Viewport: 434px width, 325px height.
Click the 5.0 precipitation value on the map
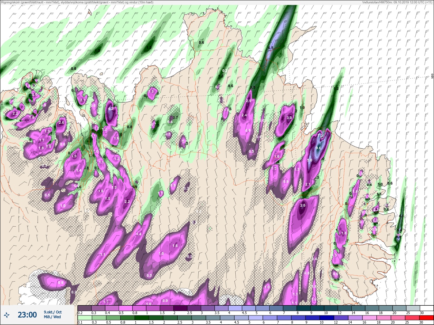310,160
